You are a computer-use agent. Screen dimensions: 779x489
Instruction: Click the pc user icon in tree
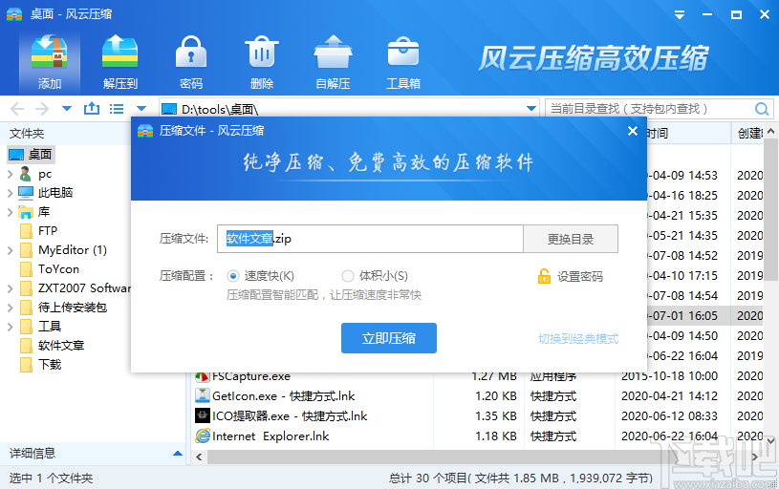pos(26,174)
